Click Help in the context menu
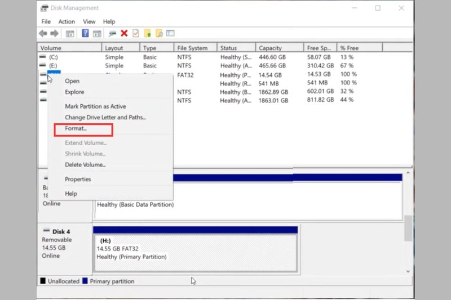Image resolution: width=451 pixels, height=300 pixels. coord(71,194)
